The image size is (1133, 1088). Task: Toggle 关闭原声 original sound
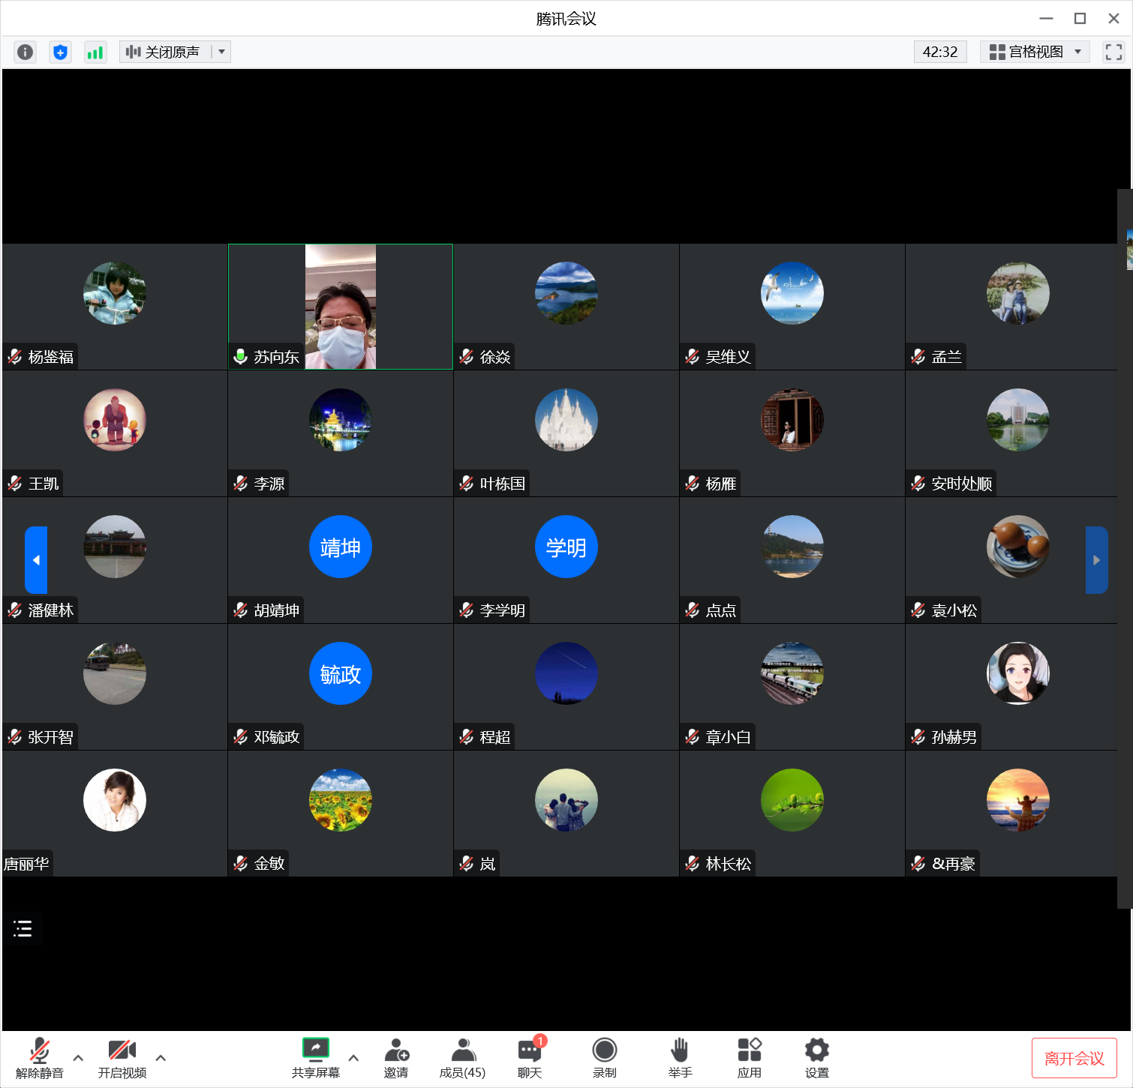click(x=164, y=52)
